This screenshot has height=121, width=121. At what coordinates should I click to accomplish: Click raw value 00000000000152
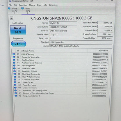tap(99, 96)
